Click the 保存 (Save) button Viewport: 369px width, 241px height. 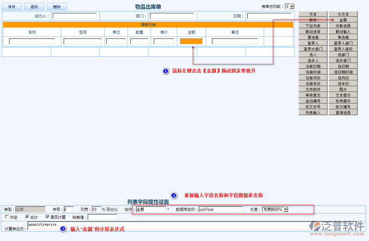click(12, 7)
